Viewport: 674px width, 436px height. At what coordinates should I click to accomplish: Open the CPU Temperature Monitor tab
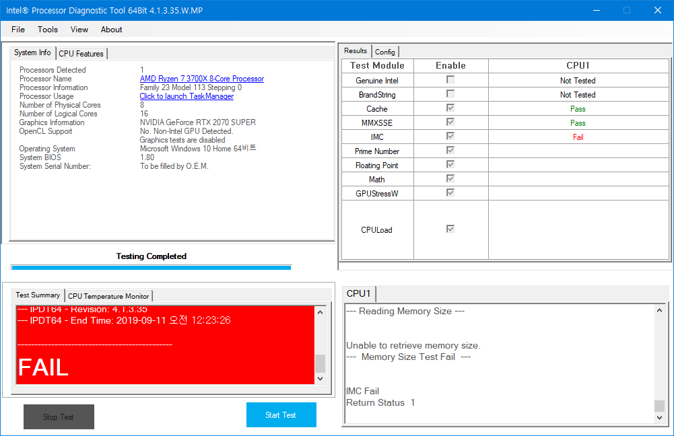tap(108, 296)
